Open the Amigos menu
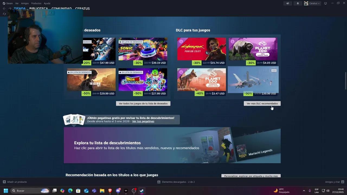The image size is (347, 195). point(25,3)
